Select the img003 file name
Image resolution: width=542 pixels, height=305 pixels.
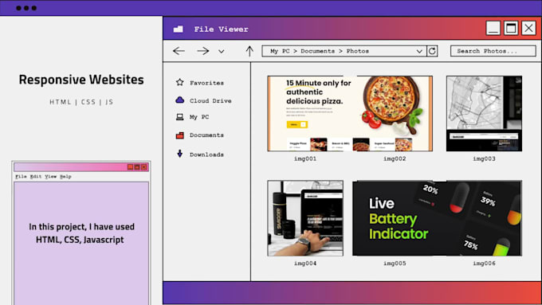[x=484, y=159]
